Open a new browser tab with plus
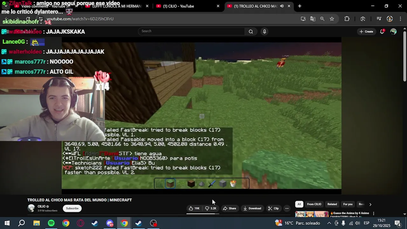The width and height of the screenshot is (407, 229). click(x=300, y=6)
